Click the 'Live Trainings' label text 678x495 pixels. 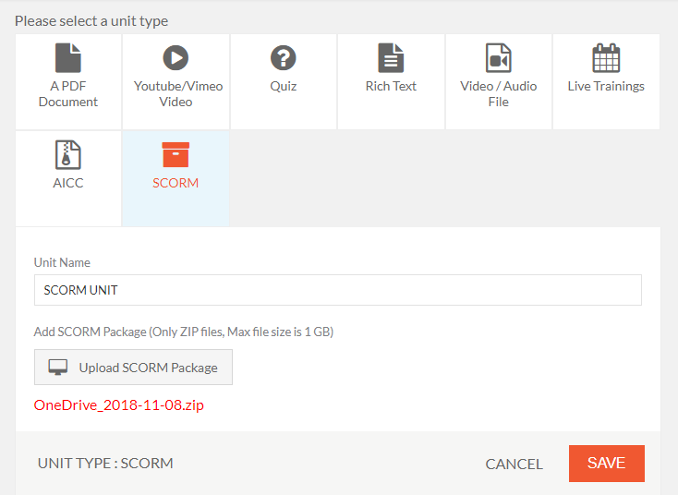(606, 86)
